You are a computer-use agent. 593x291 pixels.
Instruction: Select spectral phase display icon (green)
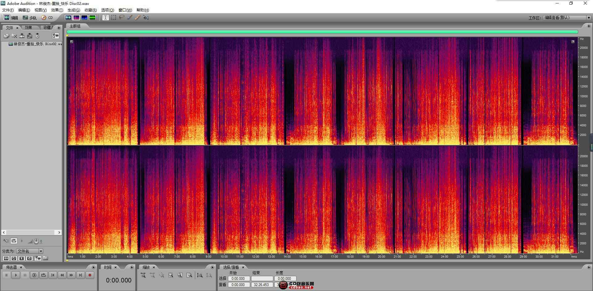tap(92, 18)
